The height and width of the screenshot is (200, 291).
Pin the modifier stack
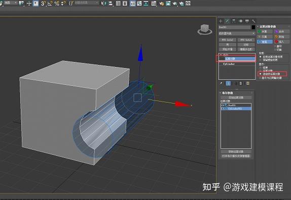click(221, 83)
